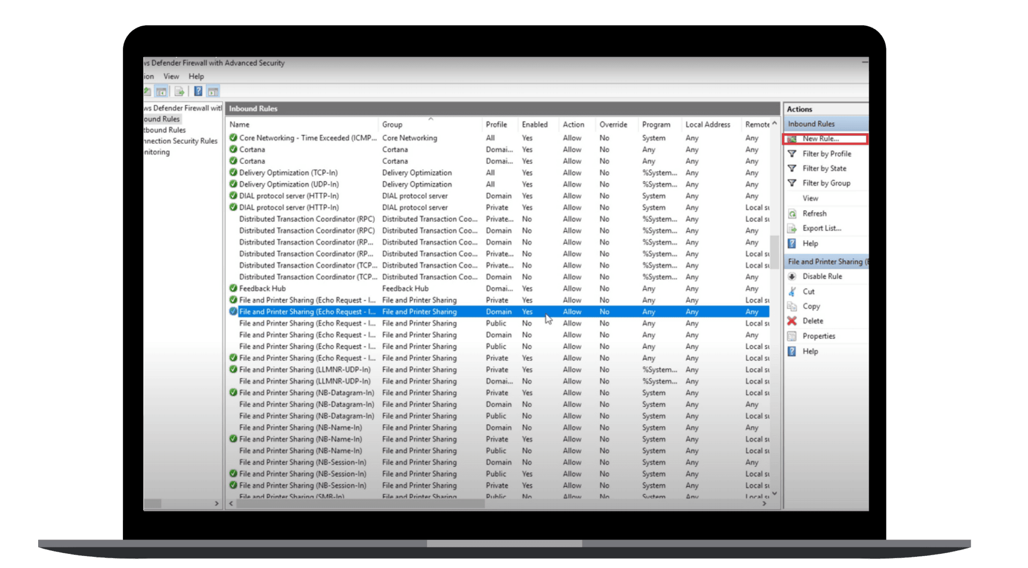Click the red Delete icon in Actions
Screen dimensions: 1028x568
(792, 321)
